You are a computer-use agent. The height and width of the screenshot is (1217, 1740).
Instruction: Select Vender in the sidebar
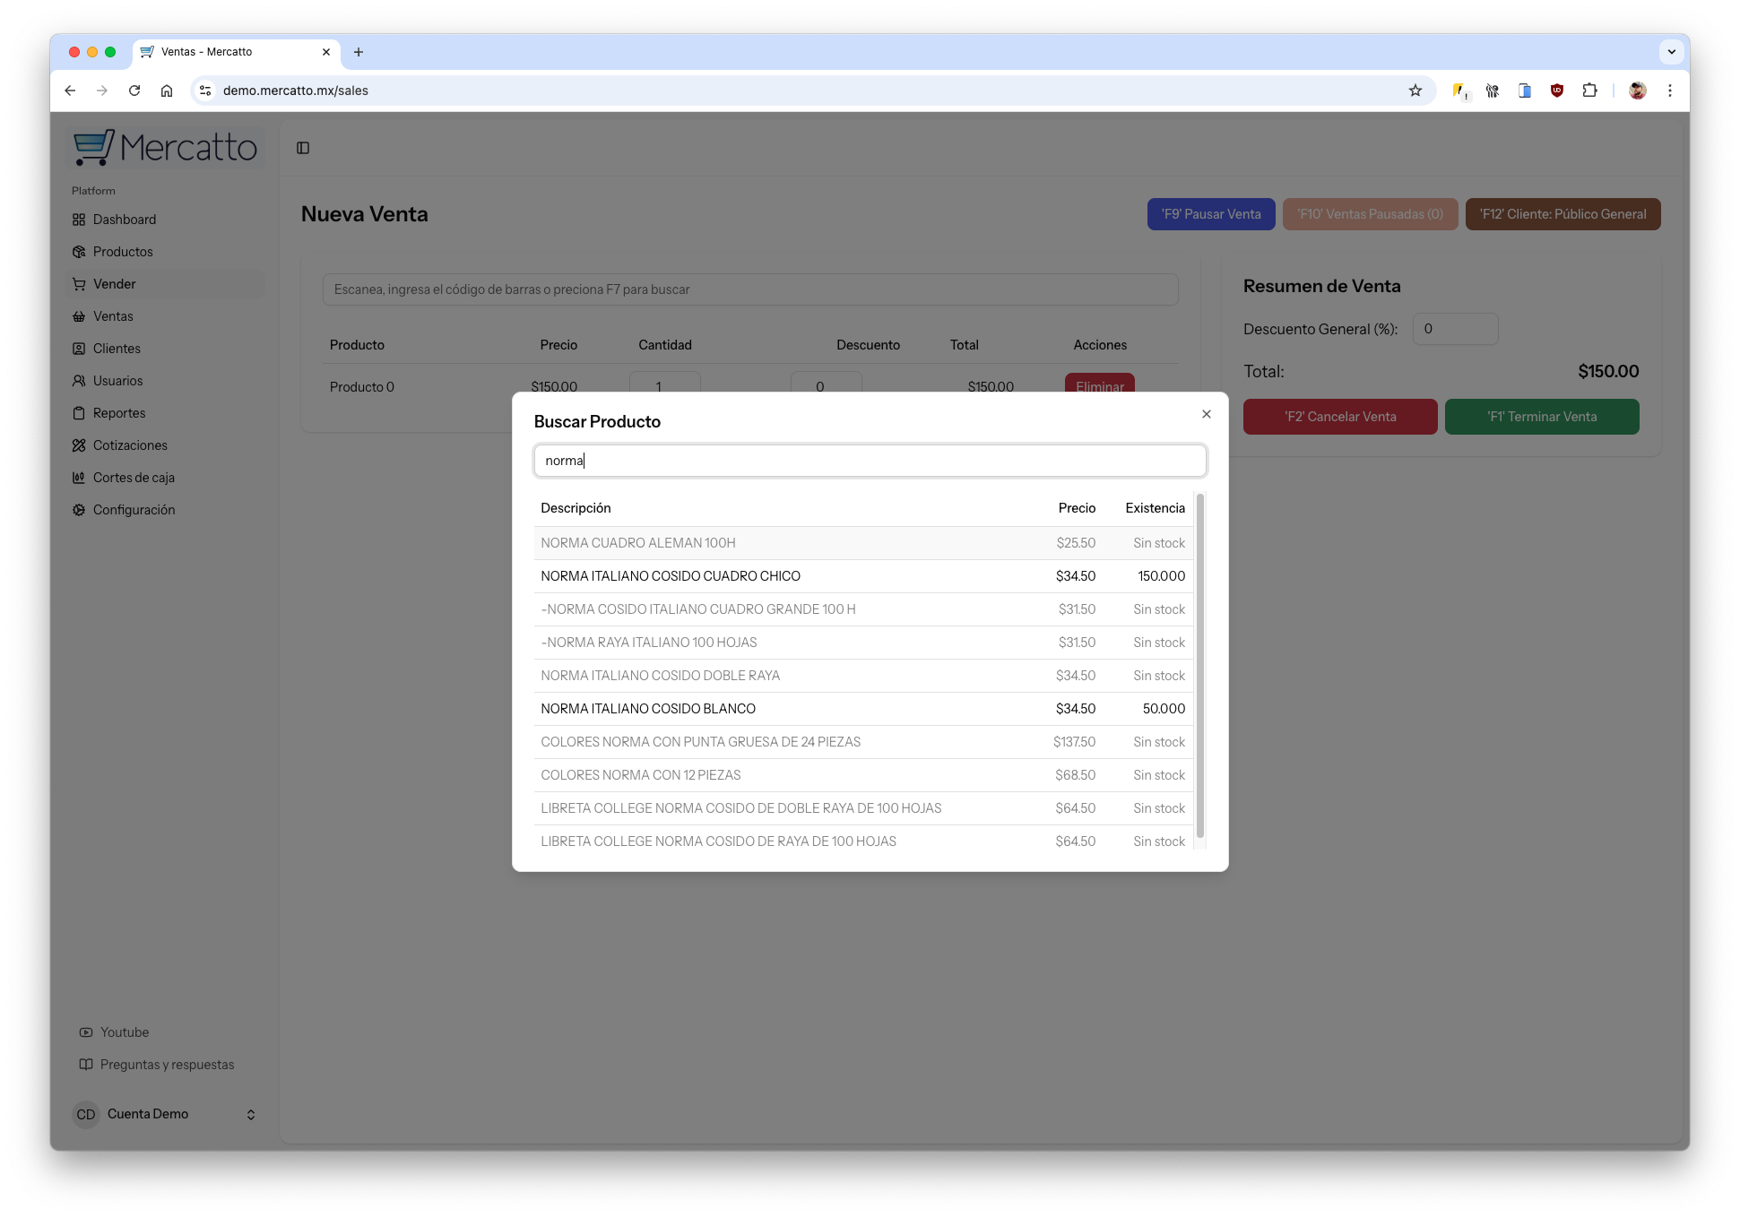[165, 284]
